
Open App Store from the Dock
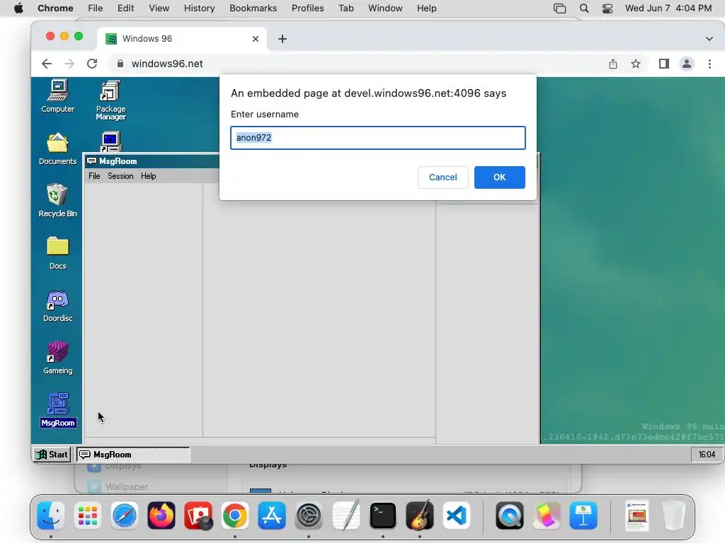pos(272,515)
